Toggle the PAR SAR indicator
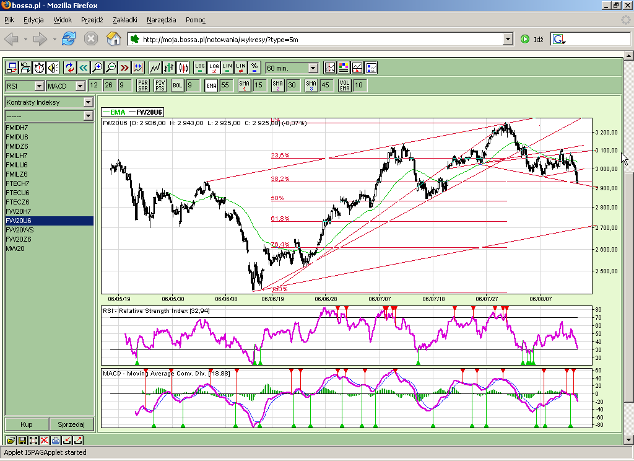 coord(143,86)
